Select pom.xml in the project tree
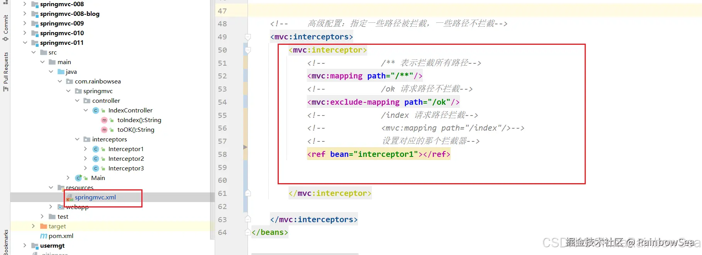702x255 pixels. click(61, 236)
